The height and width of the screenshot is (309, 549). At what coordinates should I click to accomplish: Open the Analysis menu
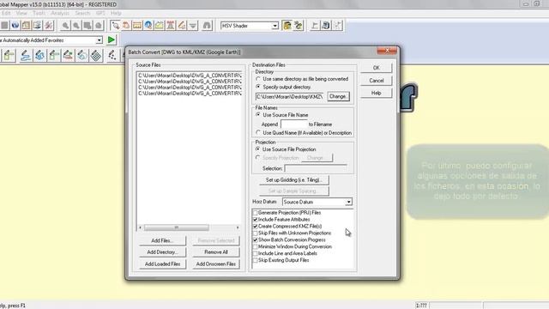pos(60,13)
